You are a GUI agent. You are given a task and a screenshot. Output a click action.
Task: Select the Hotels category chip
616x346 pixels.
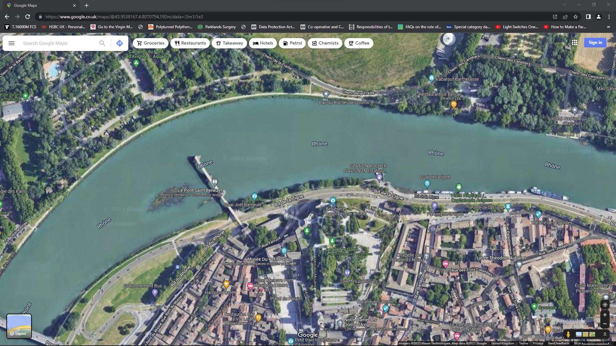pyautogui.click(x=263, y=43)
